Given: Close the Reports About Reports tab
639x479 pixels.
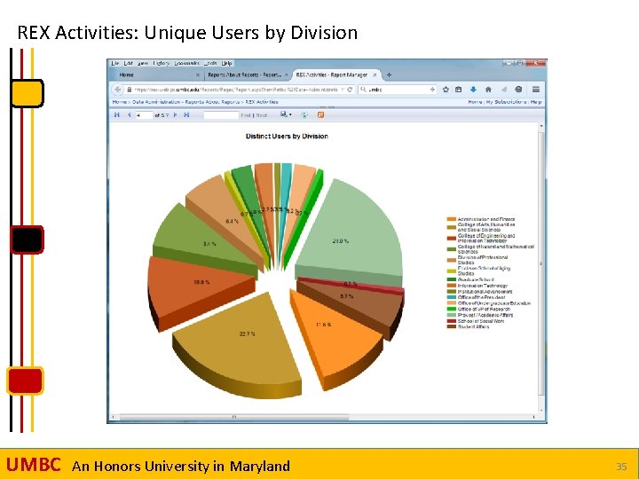Looking at the screenshot, I should [287, 75].
